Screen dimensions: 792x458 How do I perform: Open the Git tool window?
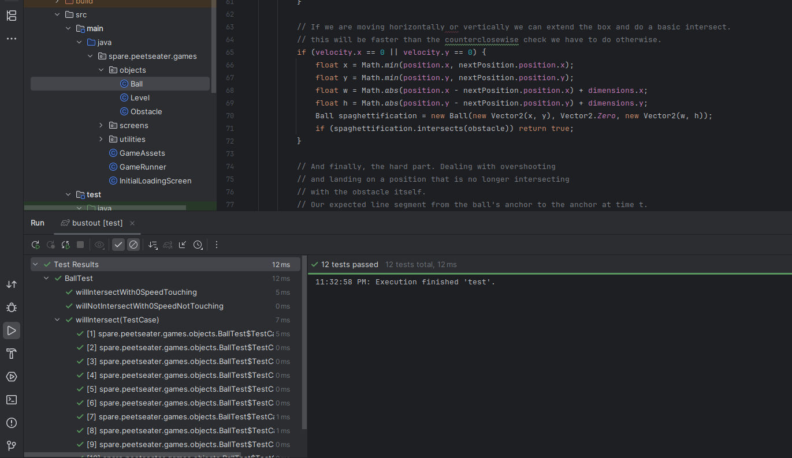(12, 446)
